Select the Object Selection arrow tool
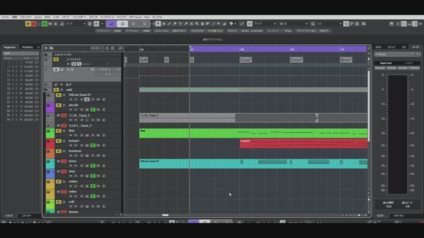 (x=158, y=24)
